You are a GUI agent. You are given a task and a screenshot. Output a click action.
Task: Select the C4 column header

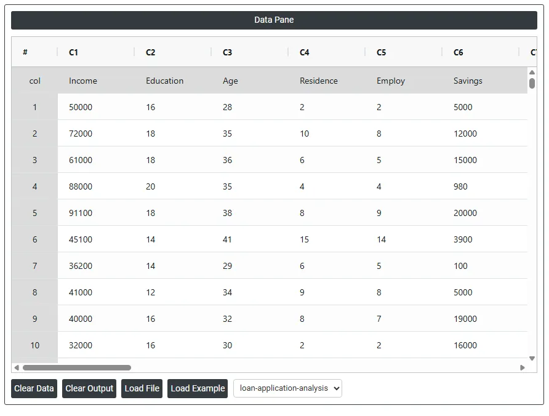327,52
